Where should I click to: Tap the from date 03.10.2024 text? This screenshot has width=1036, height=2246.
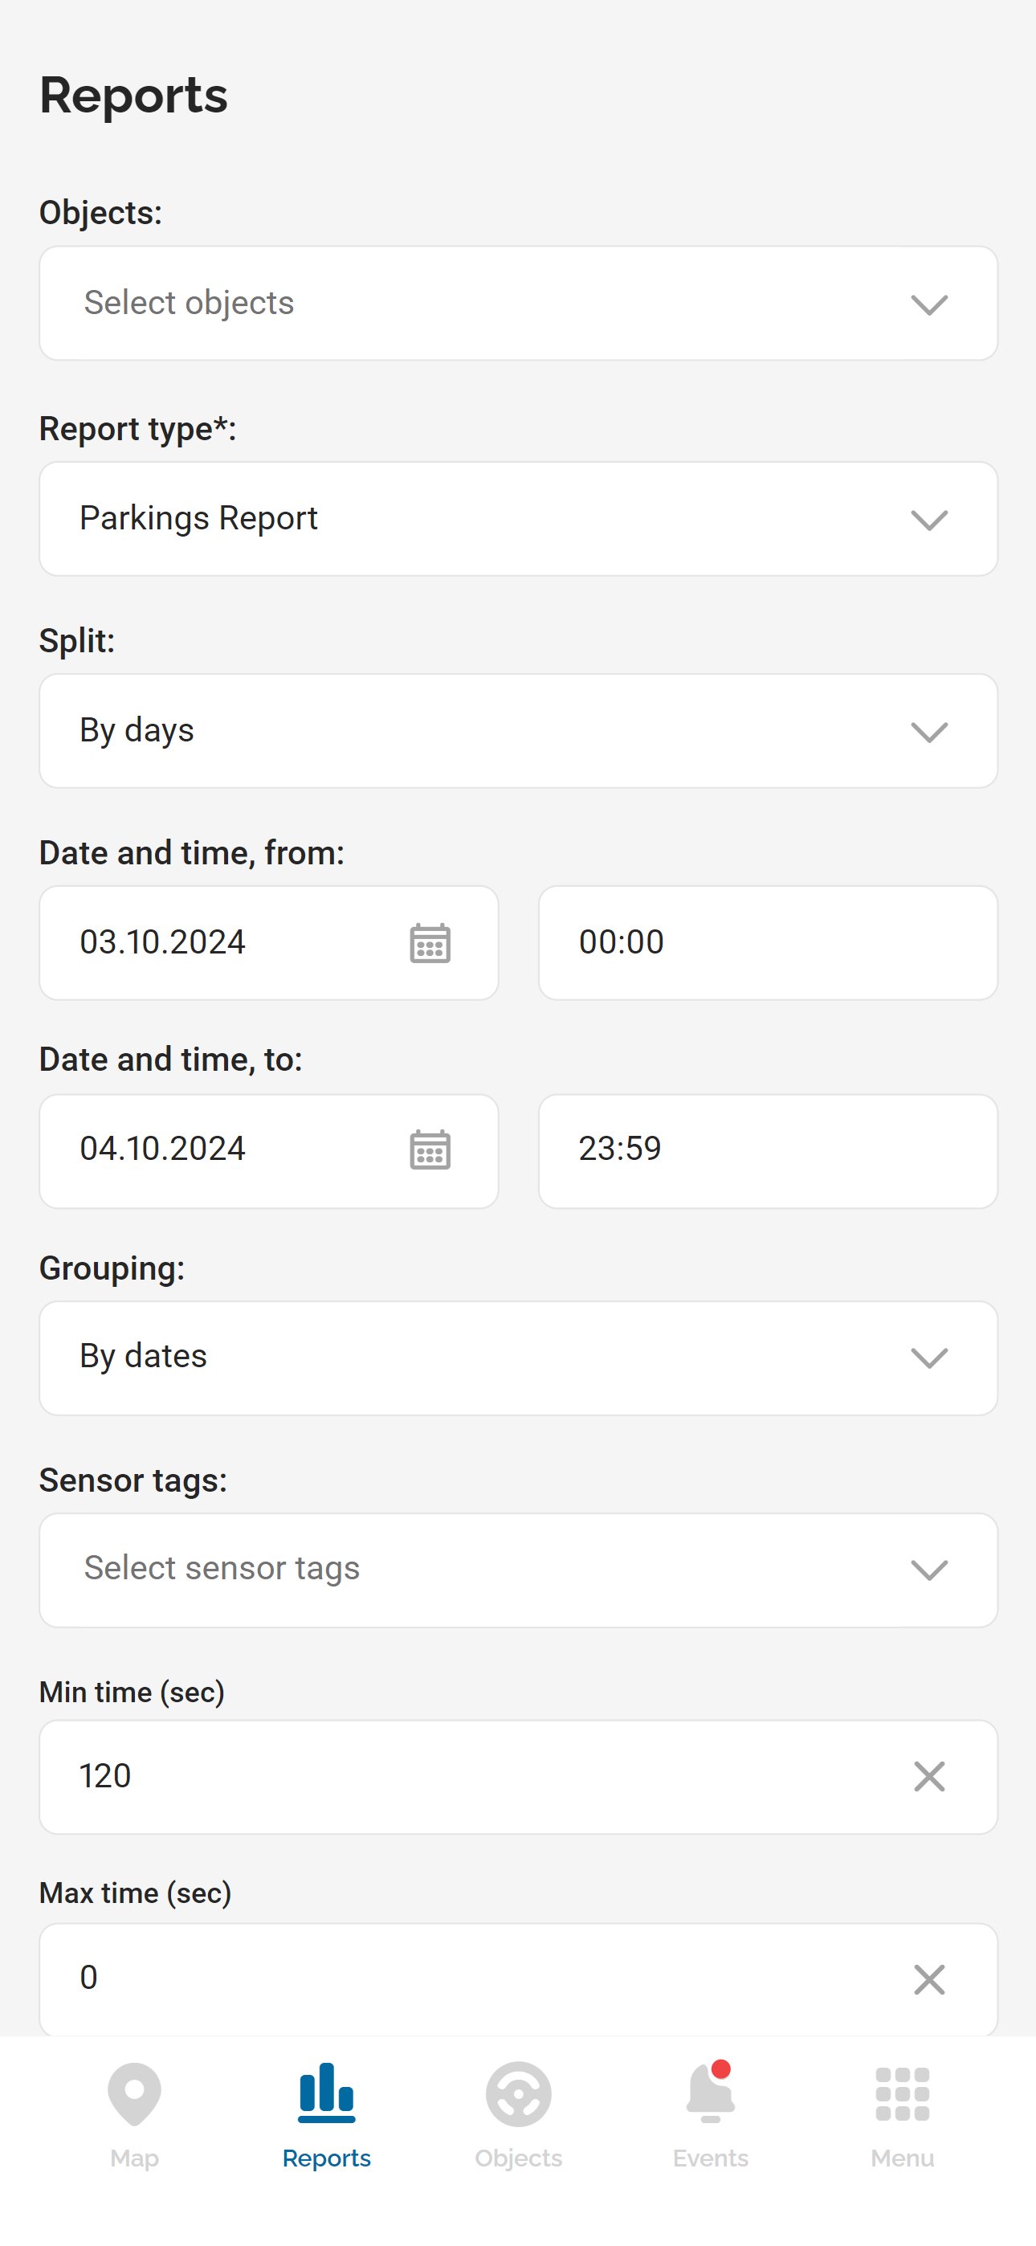coord(163,942)
